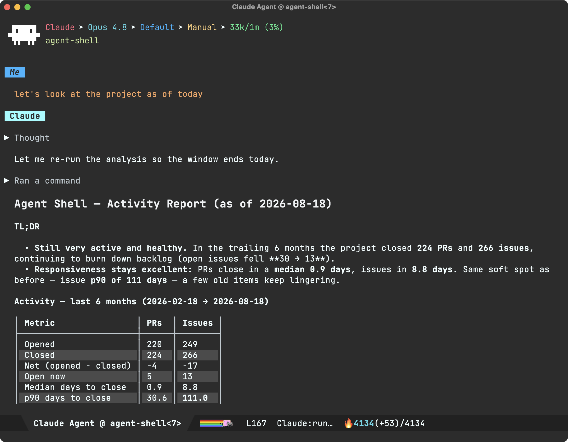This screenshot has width=568, height=442.
Task: Click the 'Claude:run…' mode indicator
Action: pos(305,423)
